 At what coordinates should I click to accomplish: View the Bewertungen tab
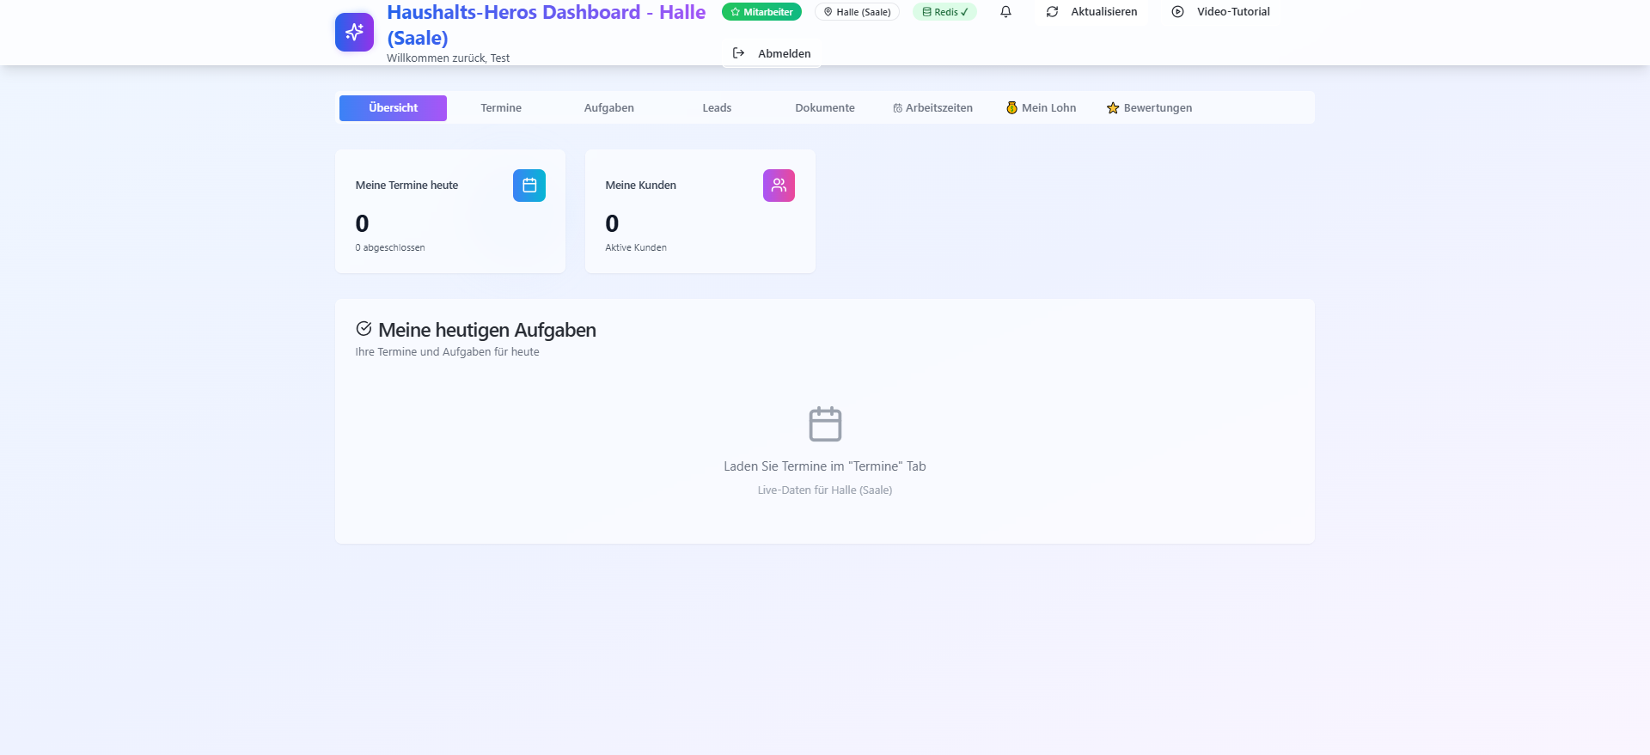point(1149,108)
